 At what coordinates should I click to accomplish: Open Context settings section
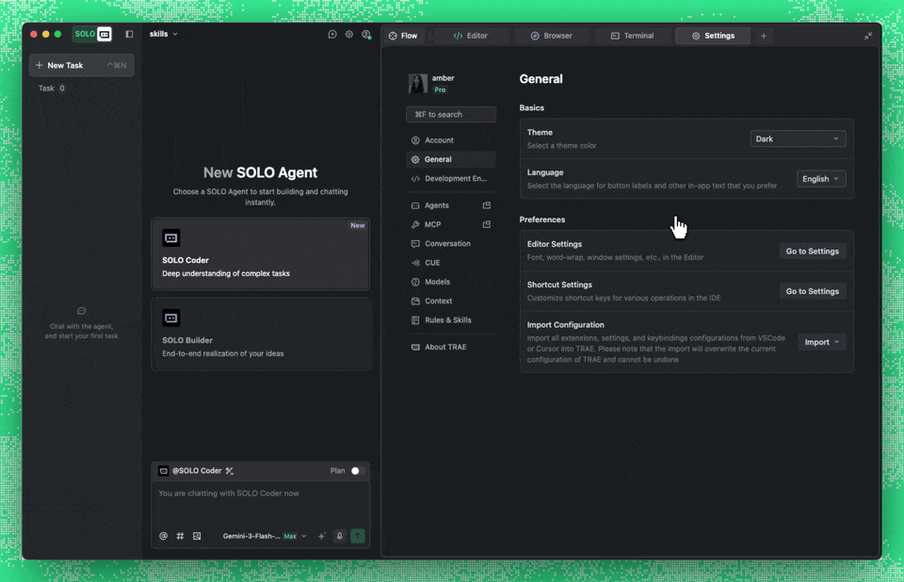click(x=451, y=301)
